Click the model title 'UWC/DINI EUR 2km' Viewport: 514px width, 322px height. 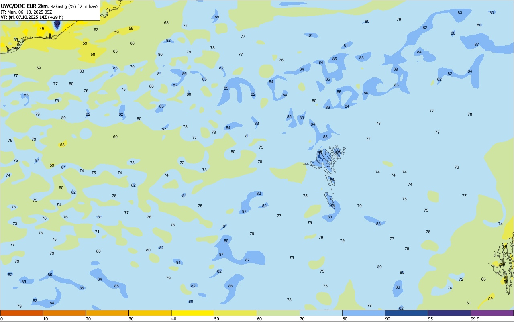24,6
